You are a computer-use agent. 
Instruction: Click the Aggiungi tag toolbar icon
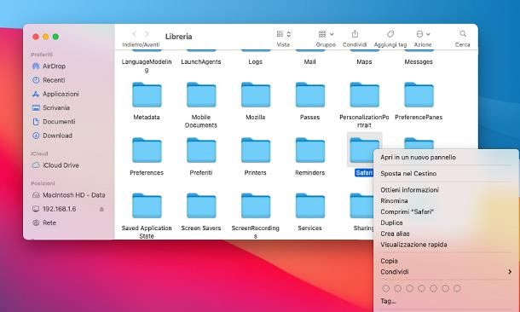tap(390, 34)
